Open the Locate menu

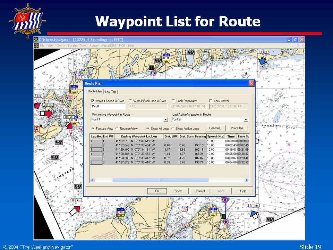pos(72,45)
